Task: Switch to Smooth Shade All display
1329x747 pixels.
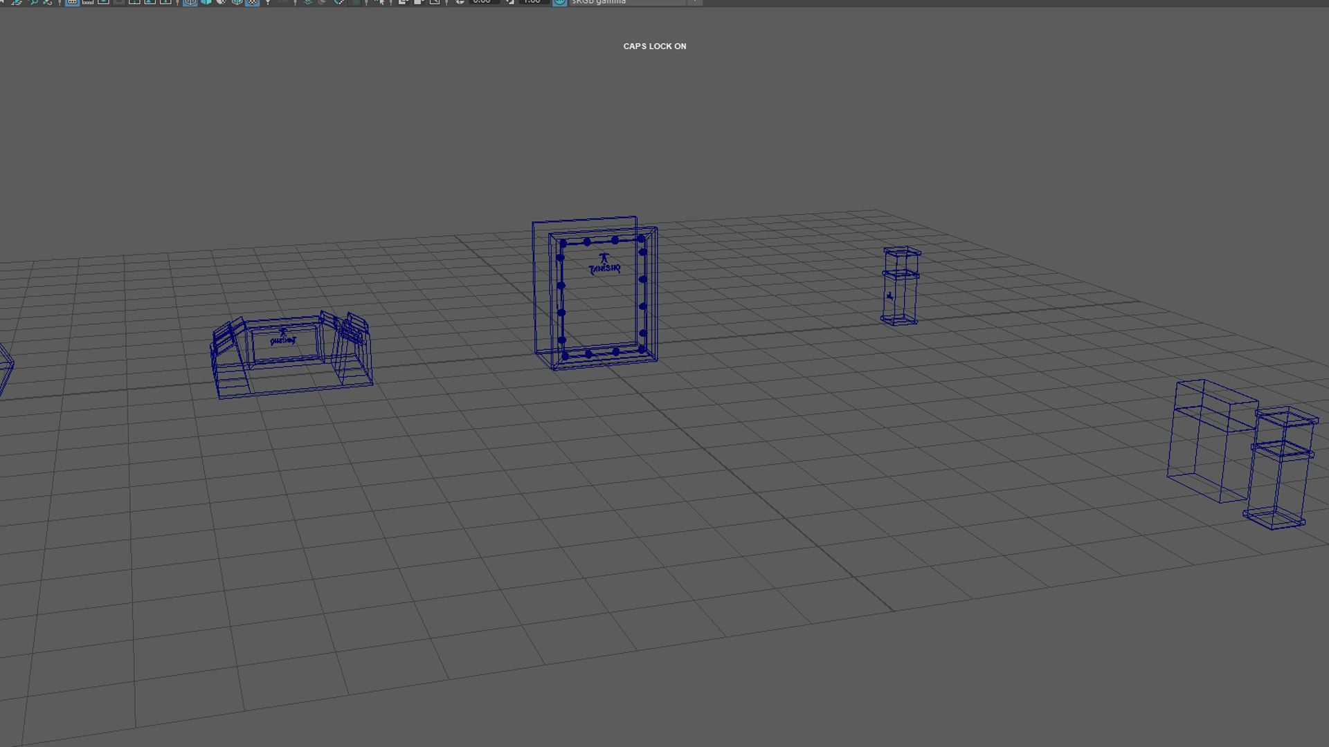Action: (206, 2)
